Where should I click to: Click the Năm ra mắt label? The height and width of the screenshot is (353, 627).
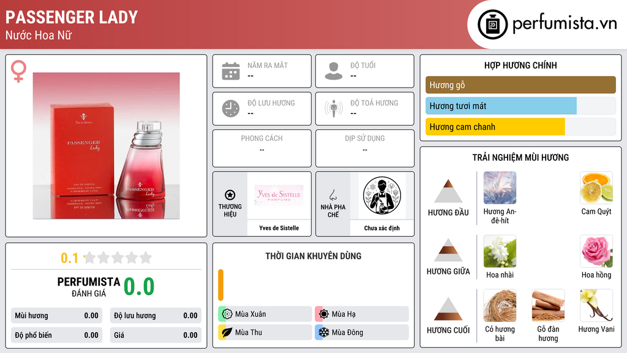[x=268, y=65]
